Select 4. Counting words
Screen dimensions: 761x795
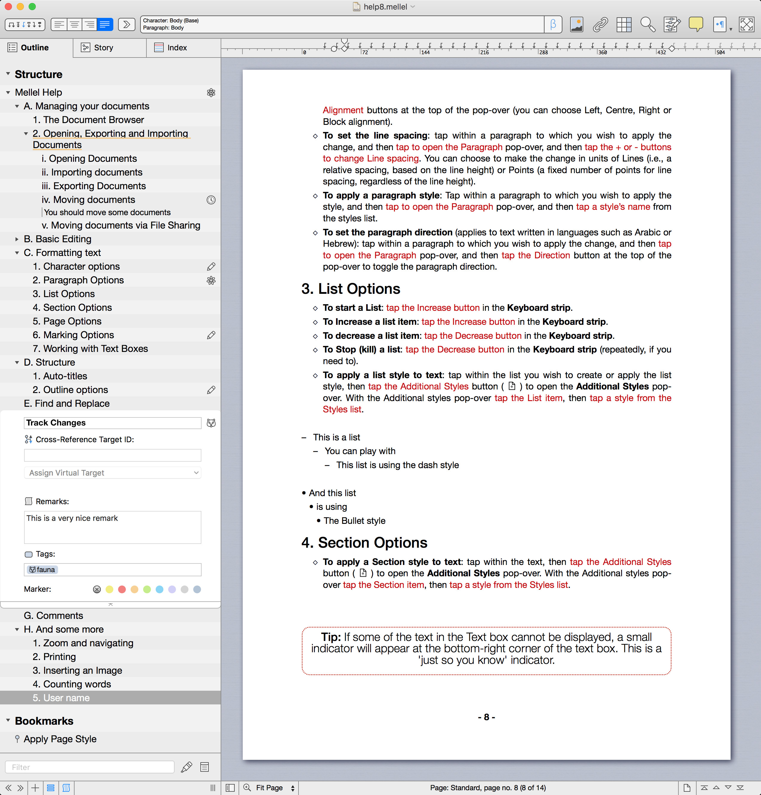click(72, 684)
